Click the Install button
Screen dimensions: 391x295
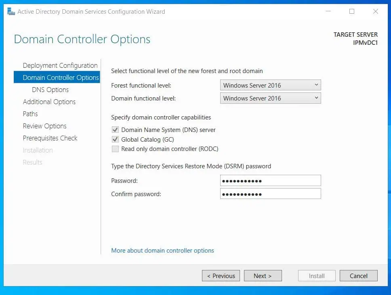[317, 276]
